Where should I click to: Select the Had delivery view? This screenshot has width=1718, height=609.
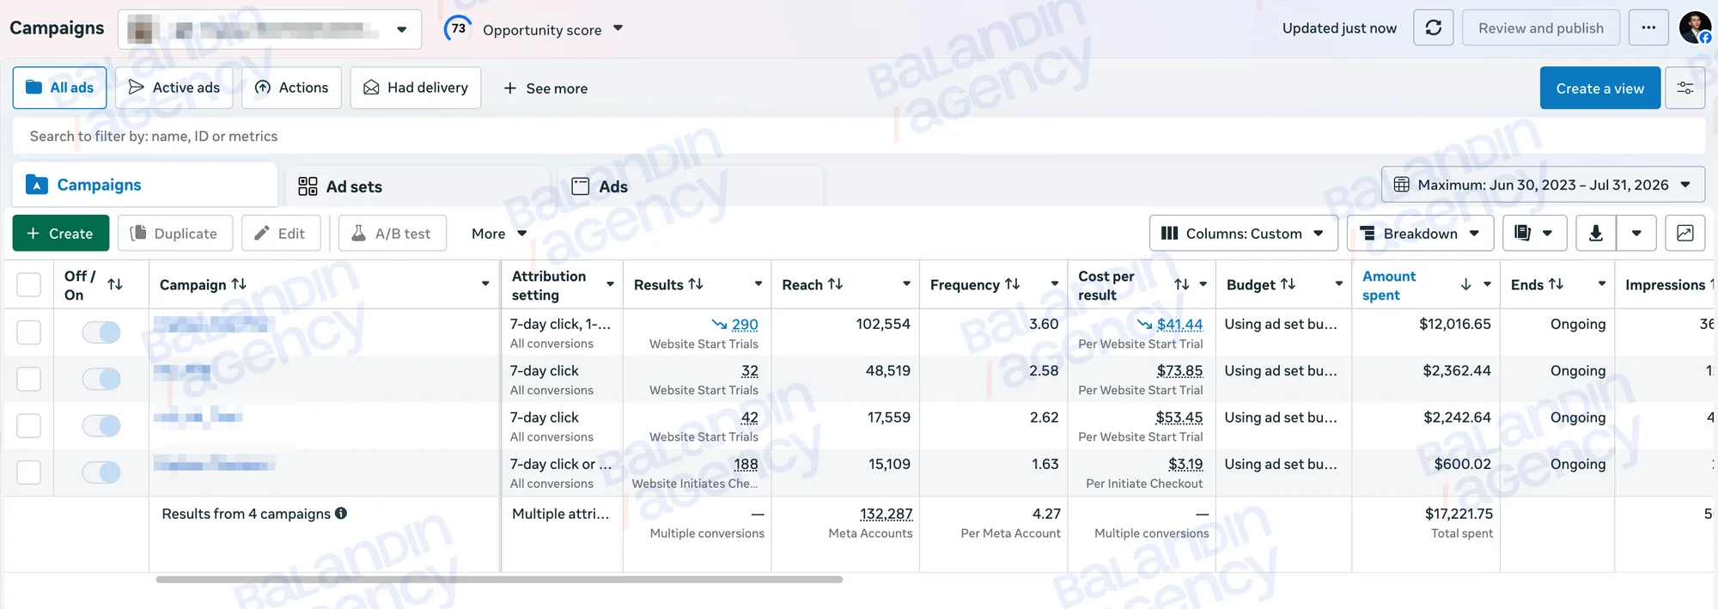pos(415,88)
